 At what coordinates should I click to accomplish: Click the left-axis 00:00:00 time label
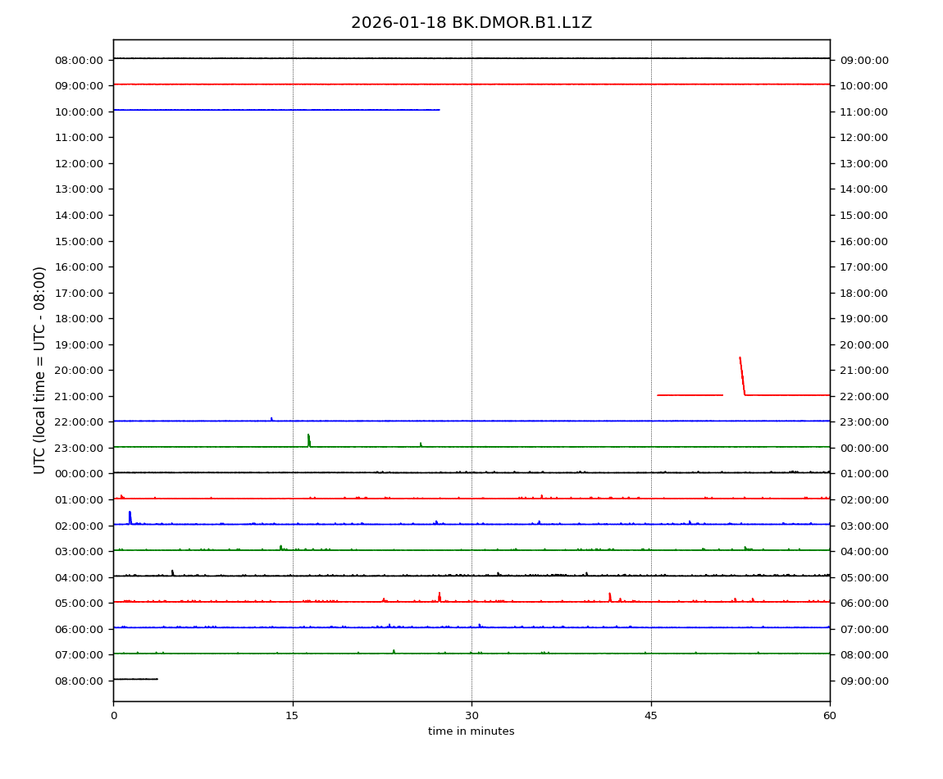tap(79, 474)
